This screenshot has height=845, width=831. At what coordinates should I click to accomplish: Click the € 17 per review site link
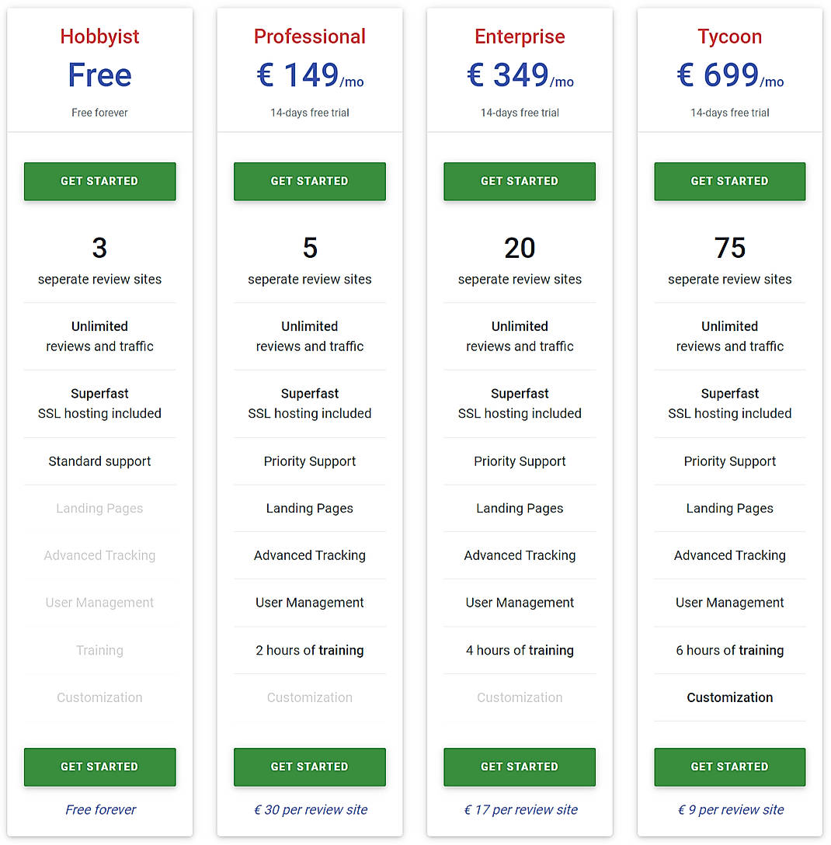tap(519, 809)
